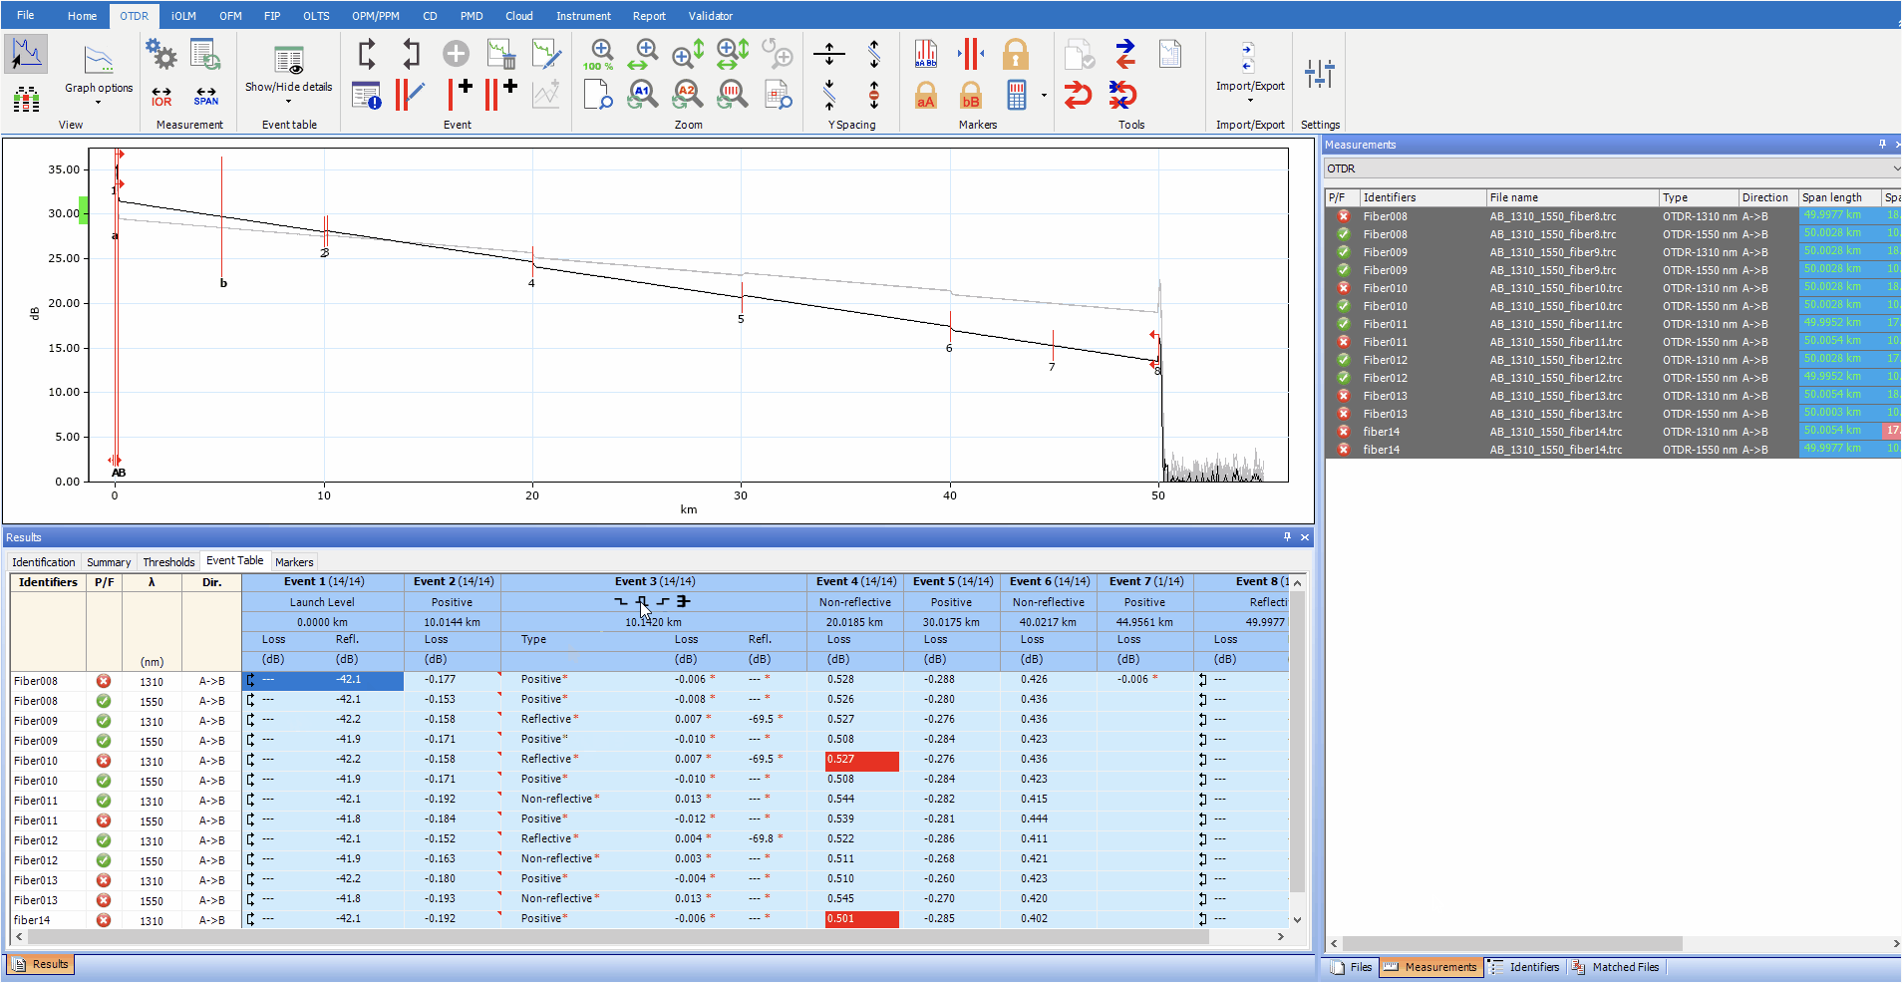1902x983 pixels.
Task: Toggle the Results panel pin icon
Action: [x=1287, y=537]
